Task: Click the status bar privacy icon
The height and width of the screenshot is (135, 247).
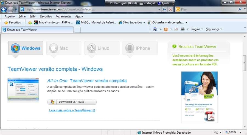Action: click(216, 133)
